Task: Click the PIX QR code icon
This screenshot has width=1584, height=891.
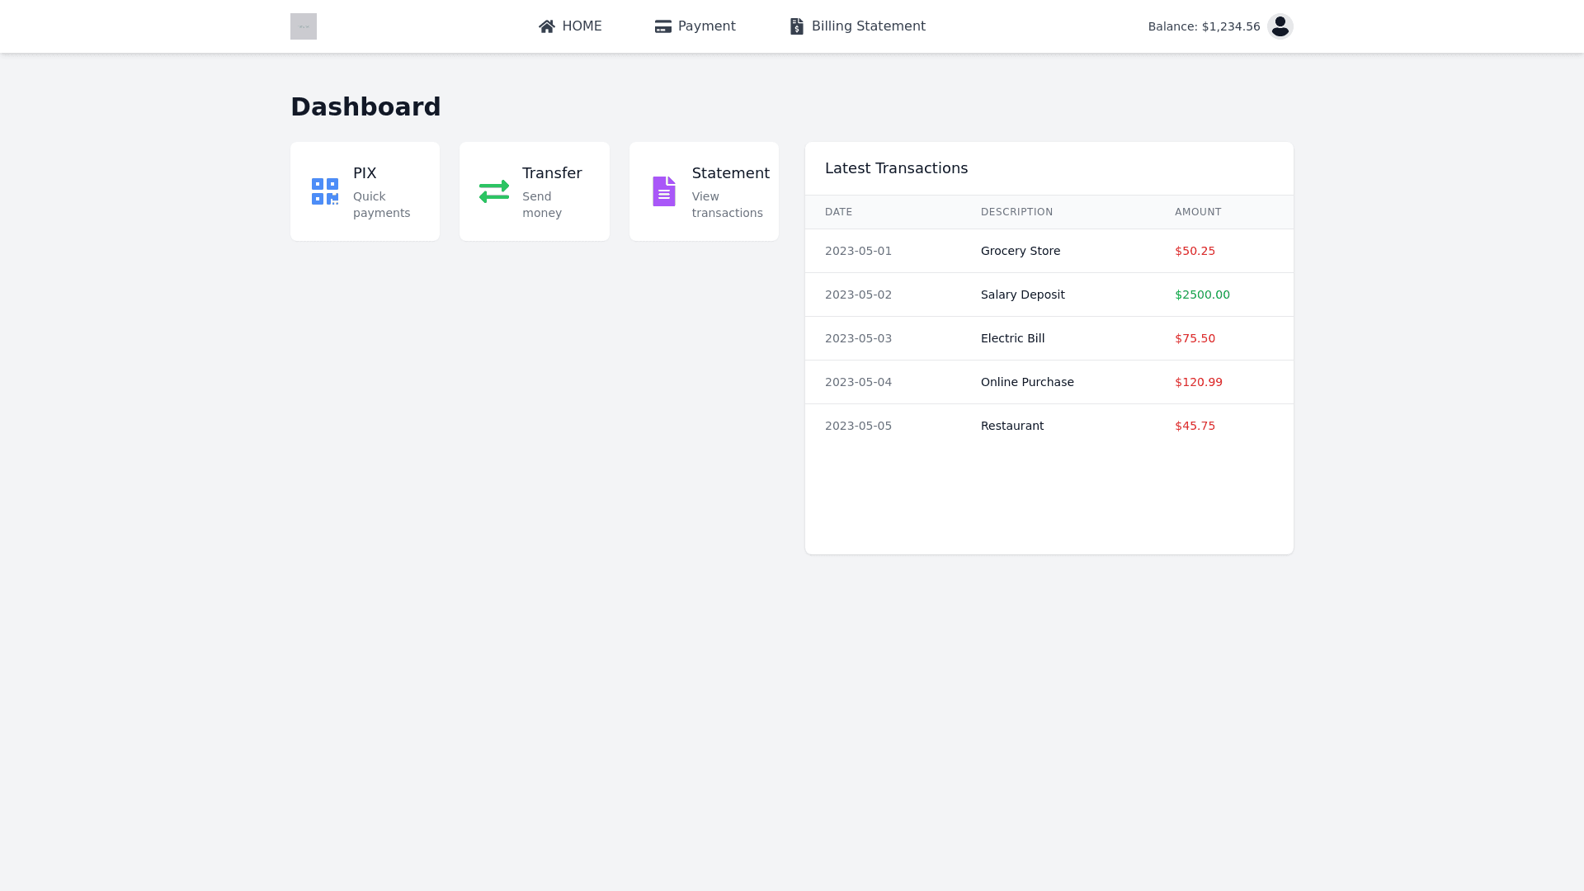Action: click(x=325, y=191)
